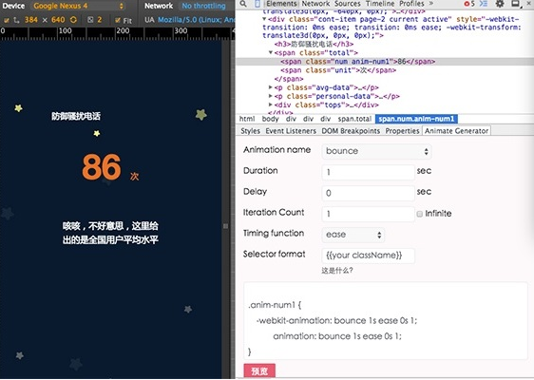This screenshot has height=380, width=534.
Task: Open the DOM Breakpoints sidebar tab
Action: coord(351,131)
